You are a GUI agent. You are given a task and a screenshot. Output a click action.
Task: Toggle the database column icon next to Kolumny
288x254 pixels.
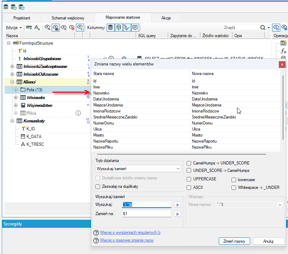click(111, 28)
